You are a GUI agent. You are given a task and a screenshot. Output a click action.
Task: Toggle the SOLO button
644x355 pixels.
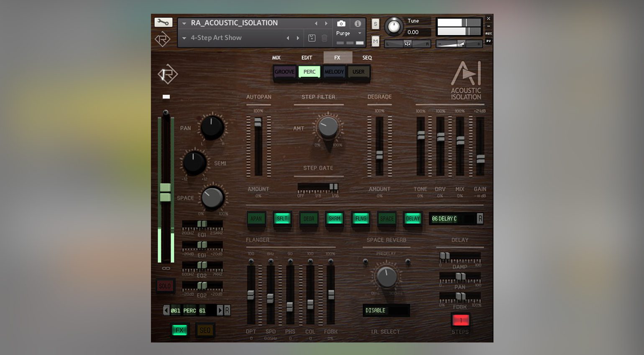[x=165, y=286]
